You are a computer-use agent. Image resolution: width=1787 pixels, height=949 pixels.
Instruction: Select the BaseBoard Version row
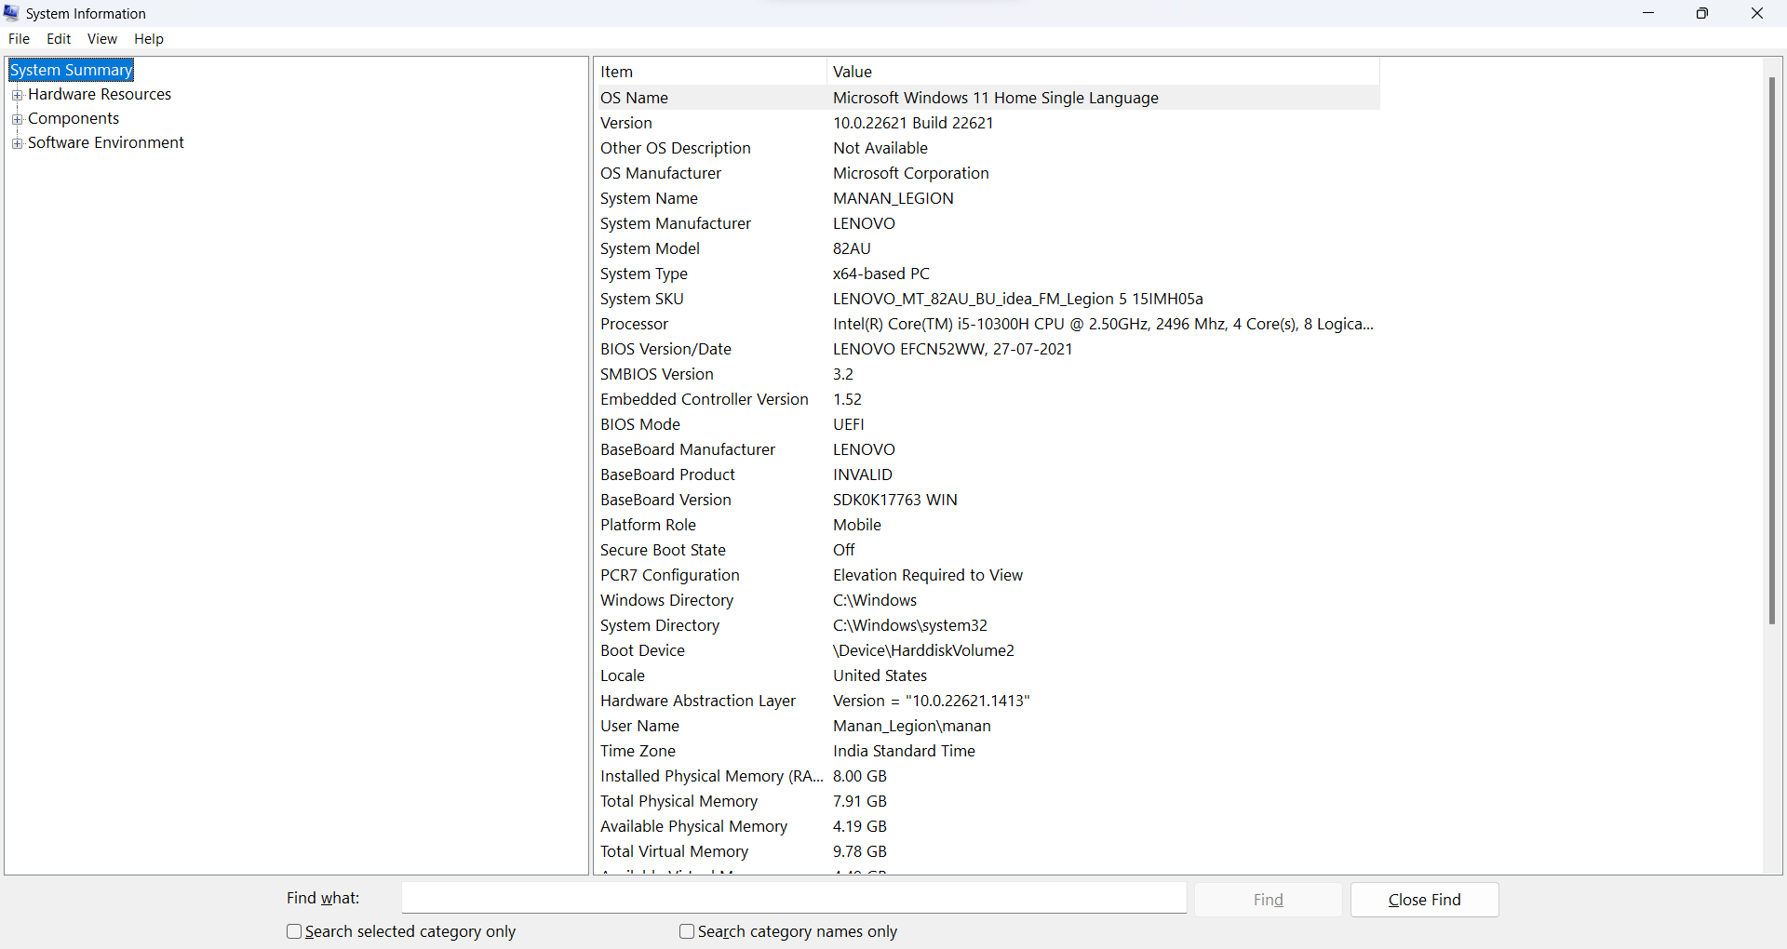pos(987,500)
